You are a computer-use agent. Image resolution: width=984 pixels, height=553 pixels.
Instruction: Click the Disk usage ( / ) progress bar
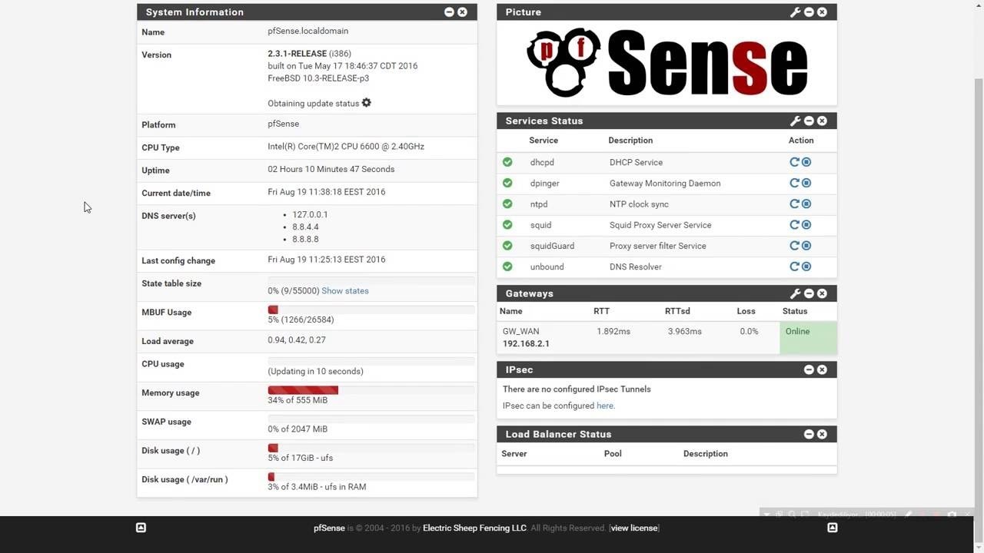click(x=371, y=448)
